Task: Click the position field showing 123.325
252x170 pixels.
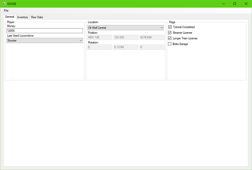Action: 126,37
